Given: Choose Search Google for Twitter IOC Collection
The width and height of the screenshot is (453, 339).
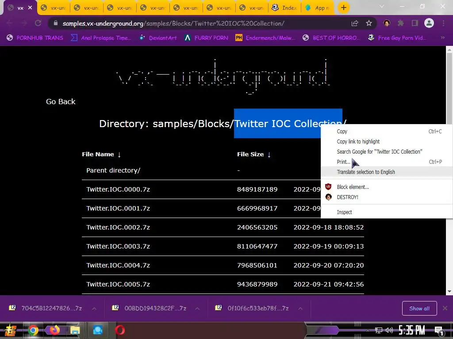Looking at the screenshot, I should click(387, 152).
